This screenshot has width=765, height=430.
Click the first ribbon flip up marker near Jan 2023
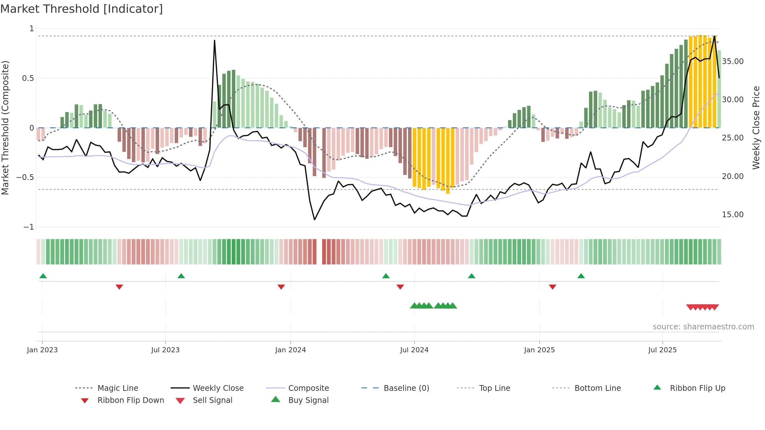point(43,276)
